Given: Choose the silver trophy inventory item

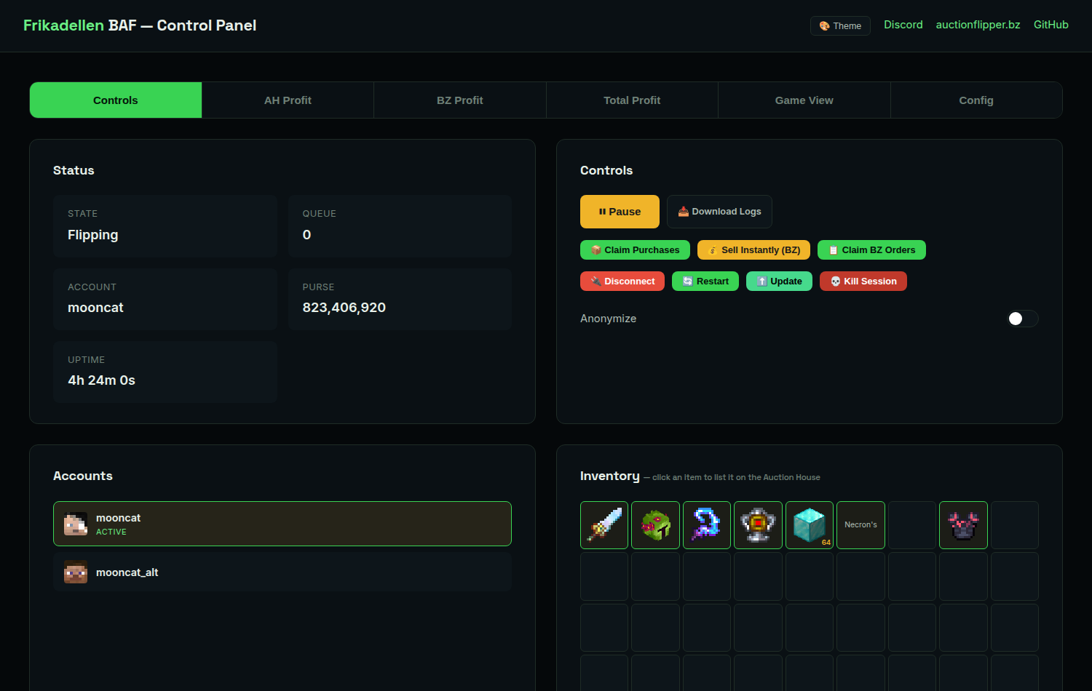Looking at the screenshot, I should click(758, 525).
